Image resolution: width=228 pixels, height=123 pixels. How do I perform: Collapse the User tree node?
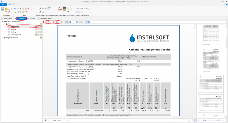[4, 24]
